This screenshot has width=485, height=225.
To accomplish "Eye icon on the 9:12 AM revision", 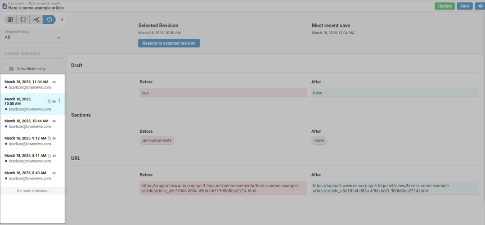I will pyautogui.click(x=54, y=138).
